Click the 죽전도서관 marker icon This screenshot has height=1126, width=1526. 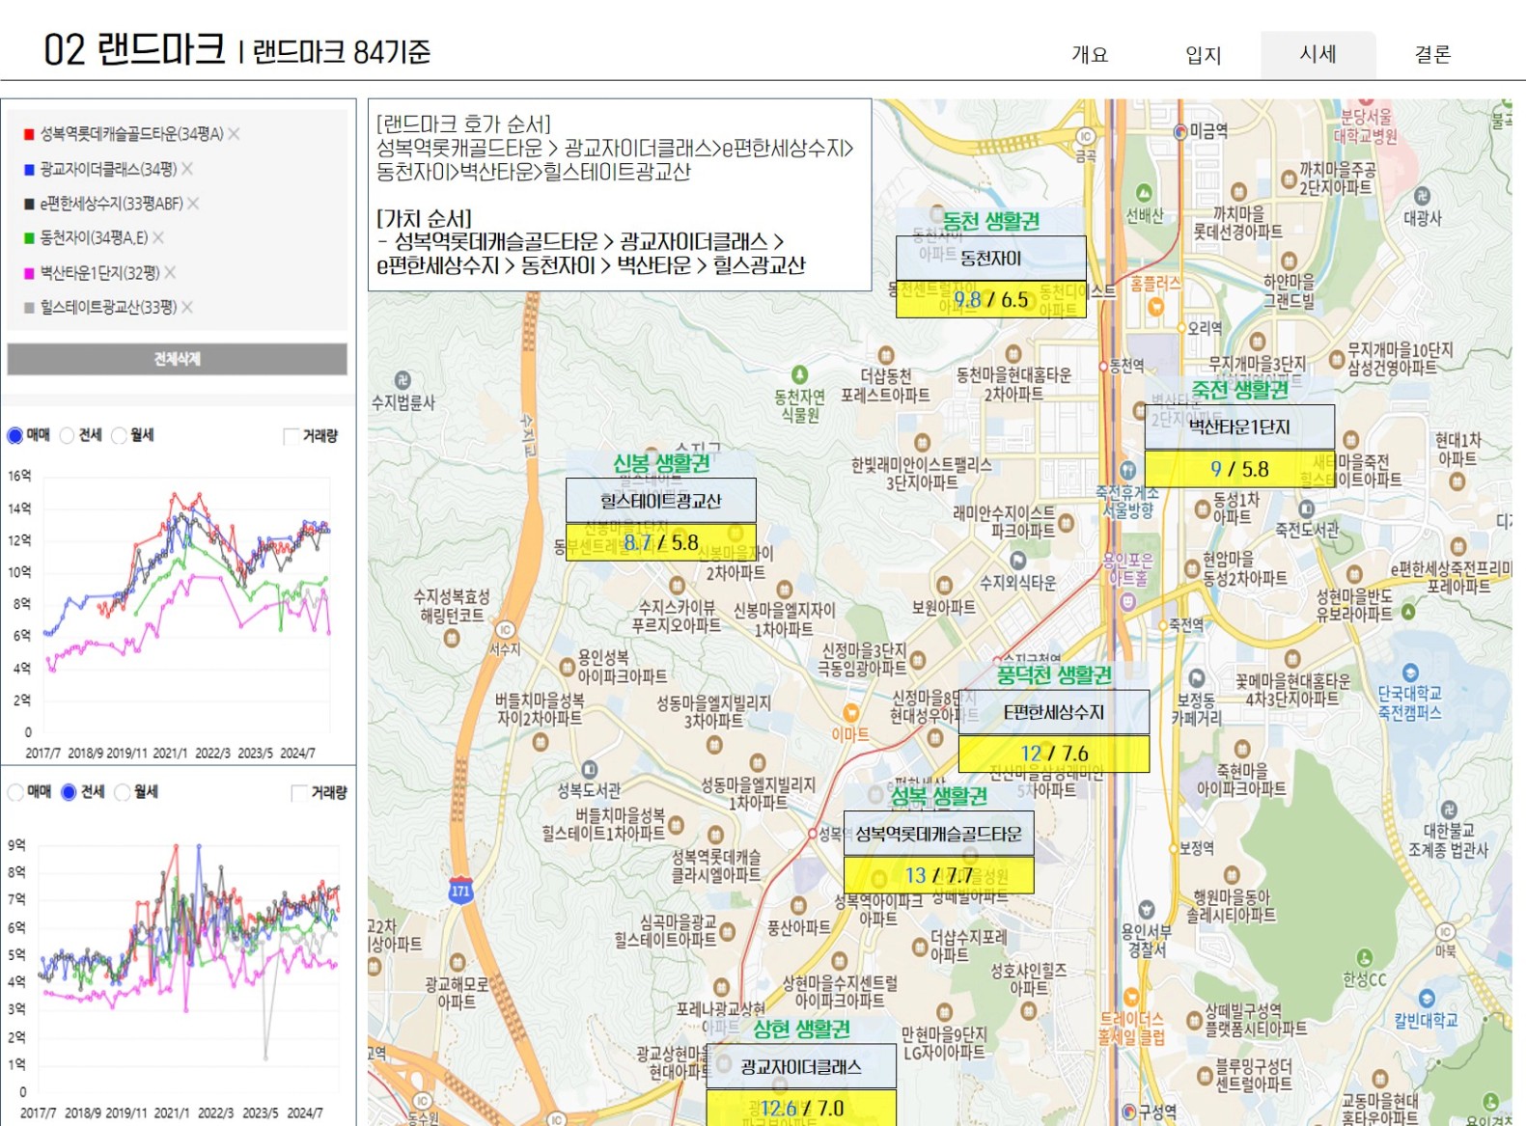pyautogui.click(x=1306, y=508)
